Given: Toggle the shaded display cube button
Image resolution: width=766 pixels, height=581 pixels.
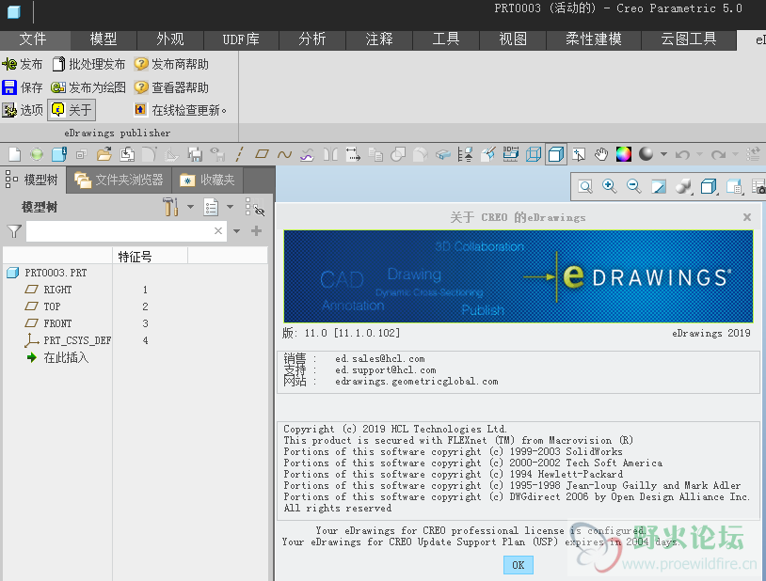Looking at the screenshot, I should 556,154.
